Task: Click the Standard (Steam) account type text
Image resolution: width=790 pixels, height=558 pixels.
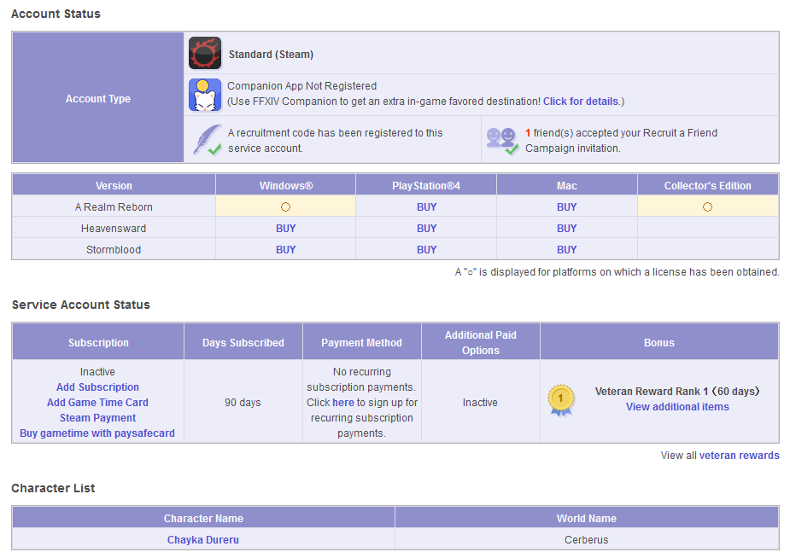Action: tap(271, 55)
